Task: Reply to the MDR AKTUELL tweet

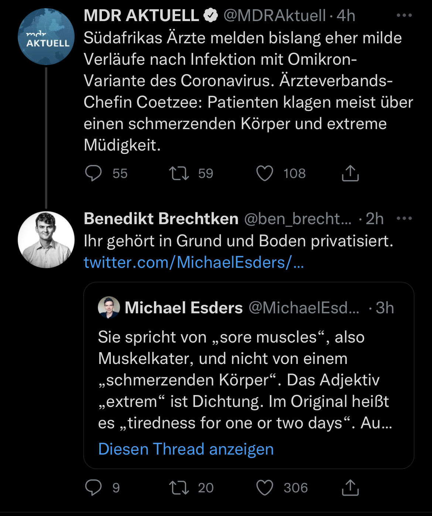Action: pos(93,173)
